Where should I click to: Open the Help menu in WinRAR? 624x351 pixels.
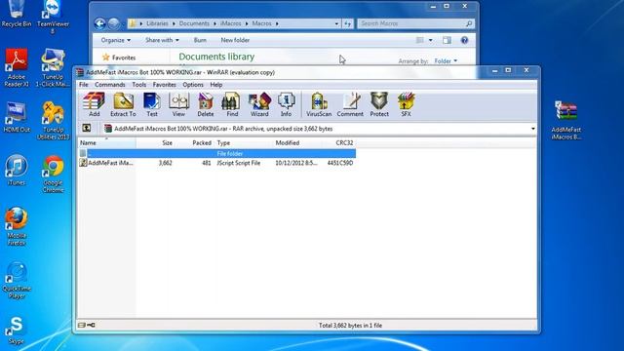click(216, 85)
